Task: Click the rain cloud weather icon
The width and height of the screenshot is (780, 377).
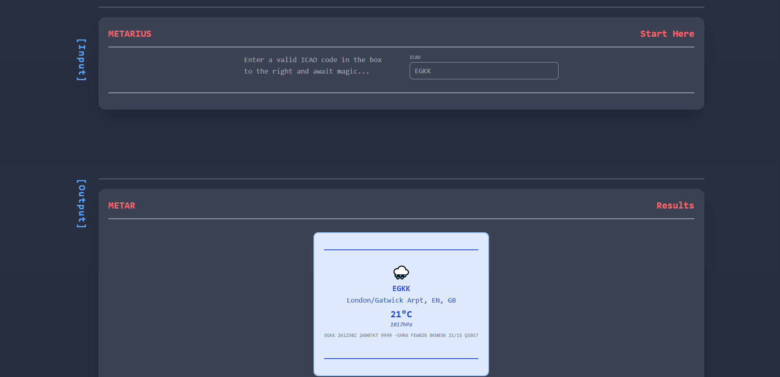Action: (x=401, y=272)
